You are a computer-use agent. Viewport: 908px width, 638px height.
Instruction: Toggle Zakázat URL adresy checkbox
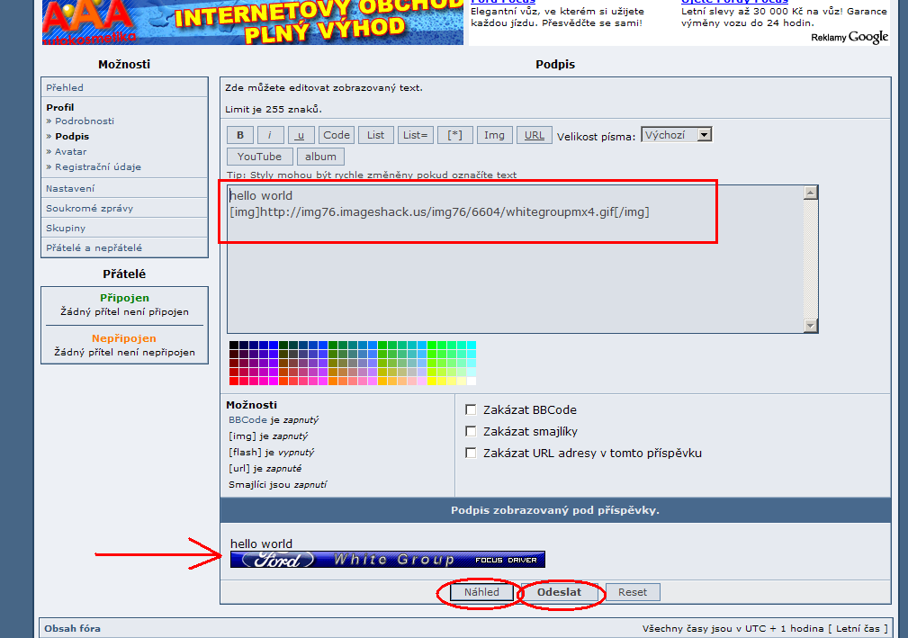[471, 453]
